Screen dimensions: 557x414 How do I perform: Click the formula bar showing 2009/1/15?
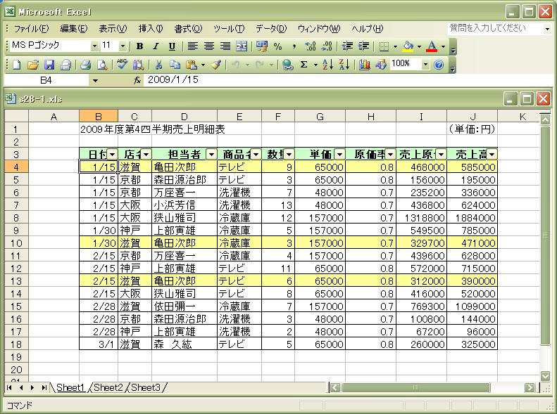coord(348,80)
